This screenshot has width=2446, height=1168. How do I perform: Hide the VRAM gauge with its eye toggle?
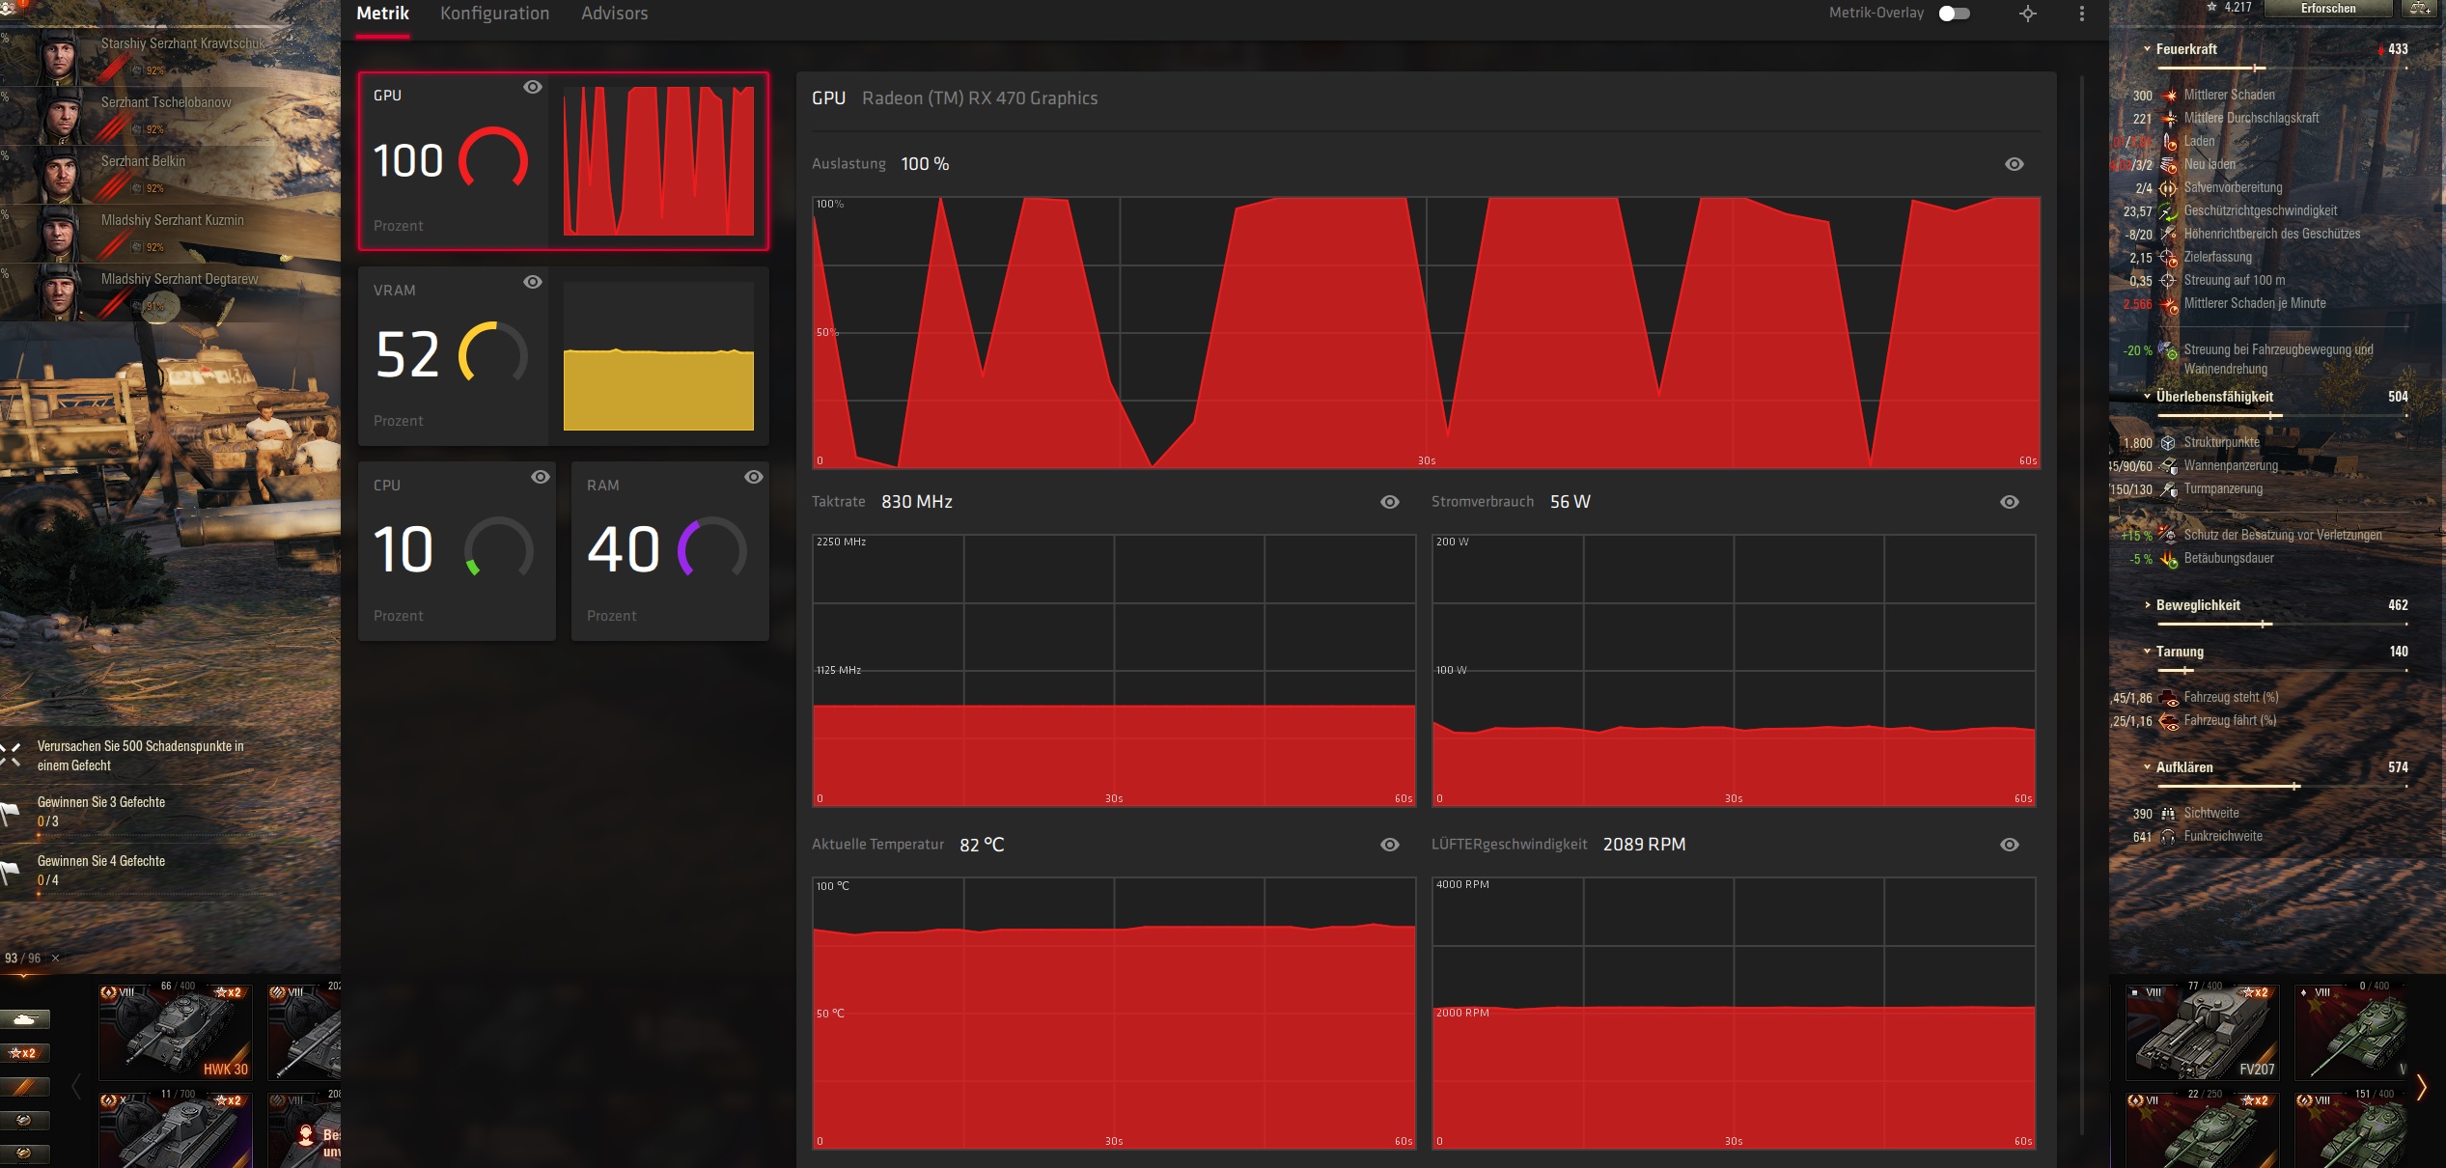click(x=534, y=282)
